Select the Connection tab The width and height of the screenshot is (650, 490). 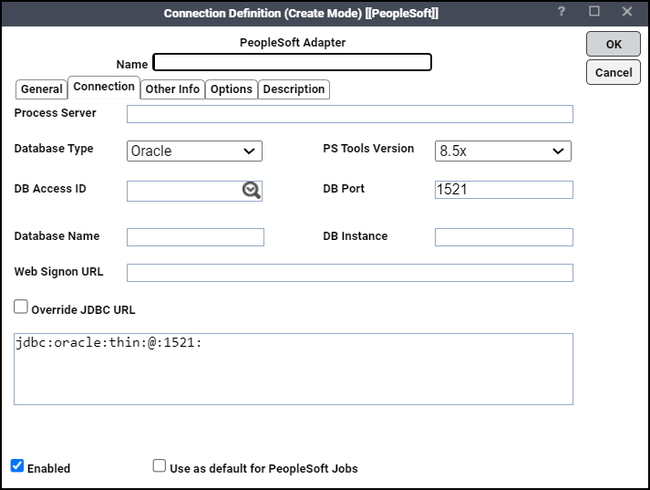pos(104,87)
